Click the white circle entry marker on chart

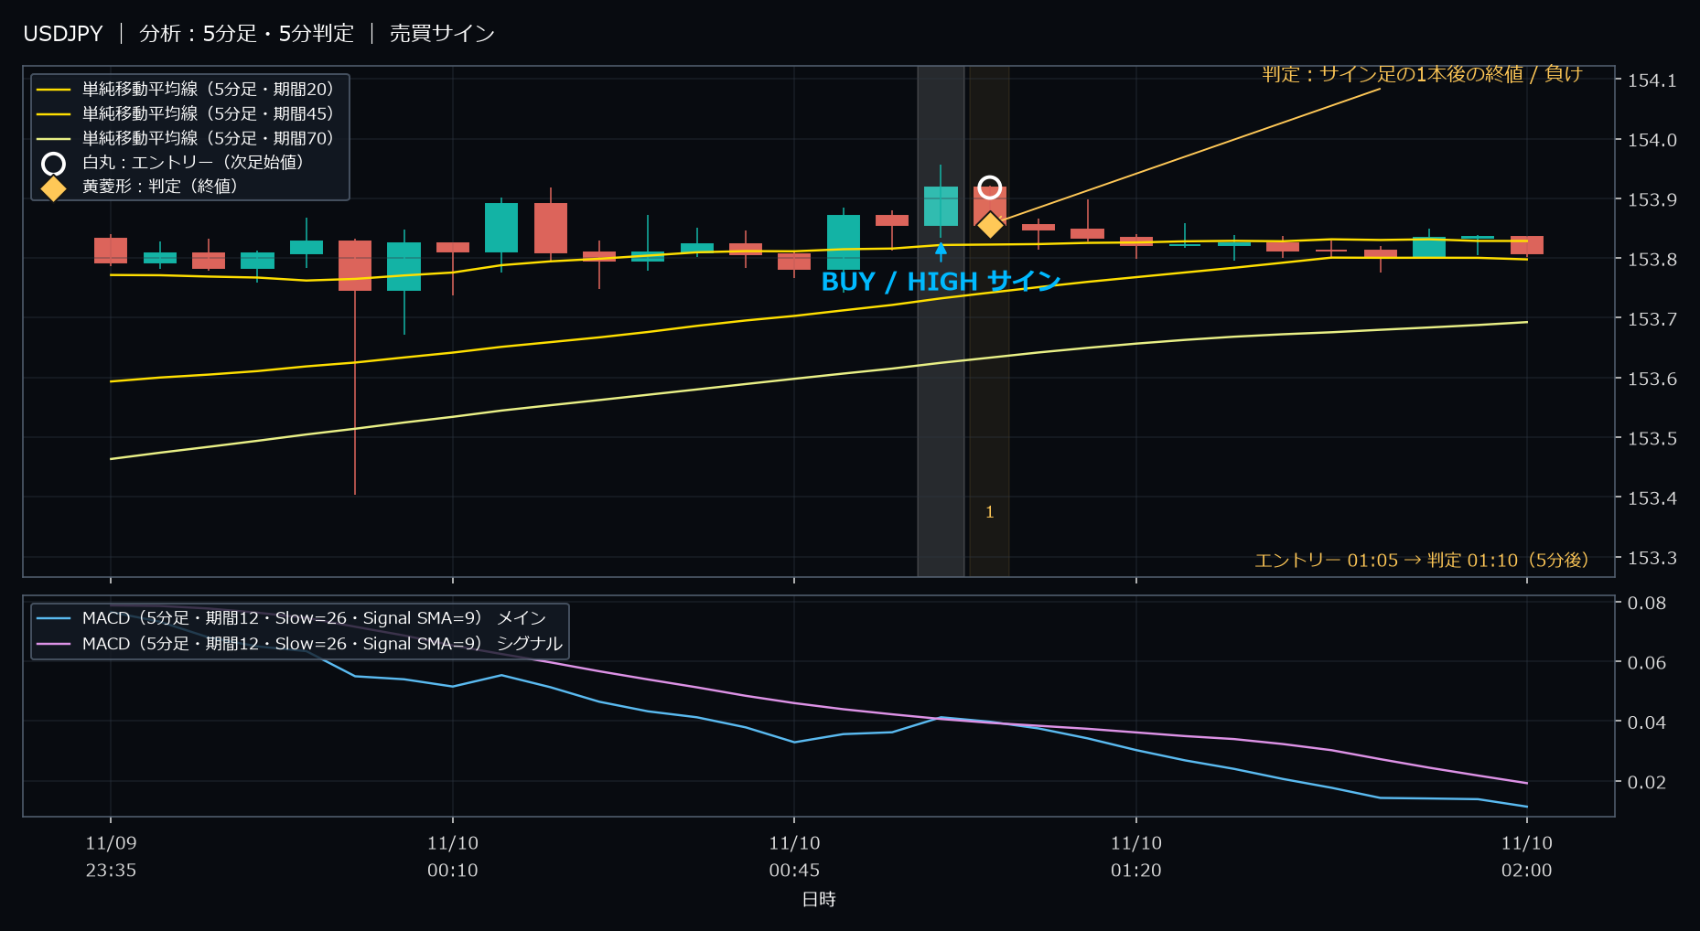pos(989,187)
